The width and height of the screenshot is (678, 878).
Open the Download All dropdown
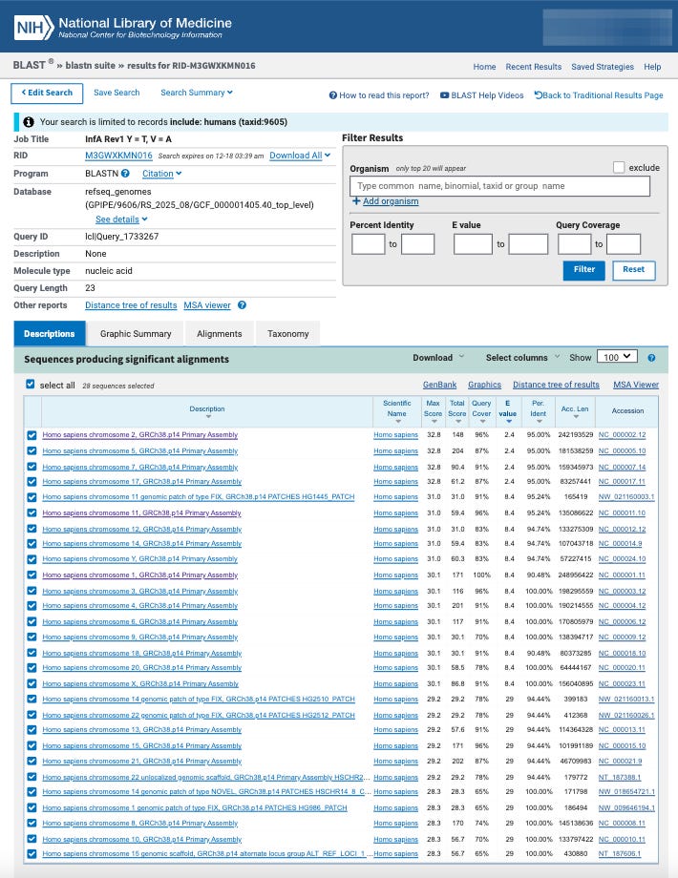point(300,156)
